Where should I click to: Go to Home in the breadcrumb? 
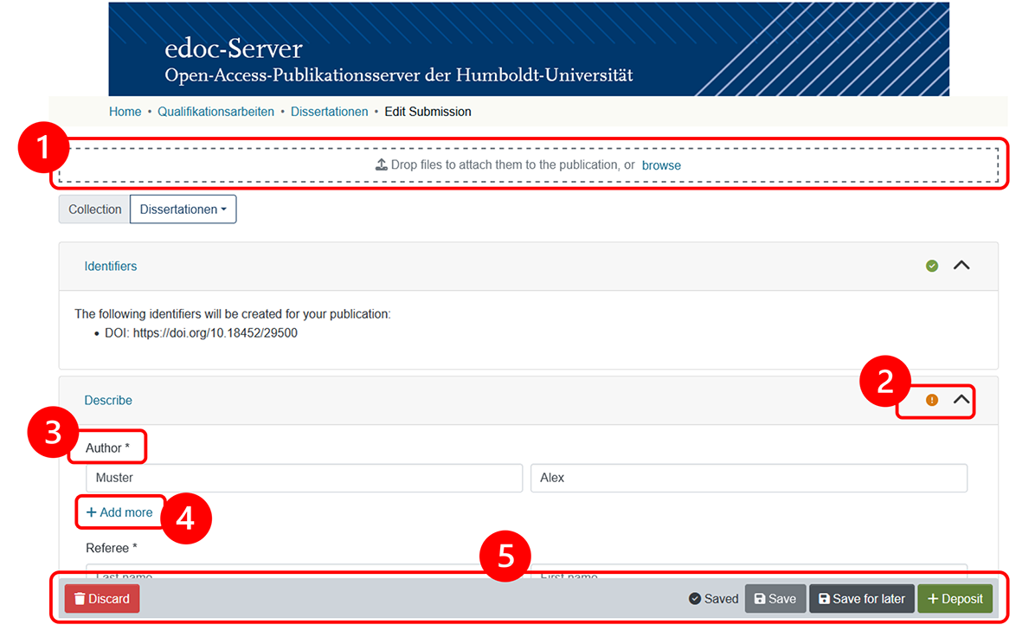pyautogui.click(x=125, y=112)
